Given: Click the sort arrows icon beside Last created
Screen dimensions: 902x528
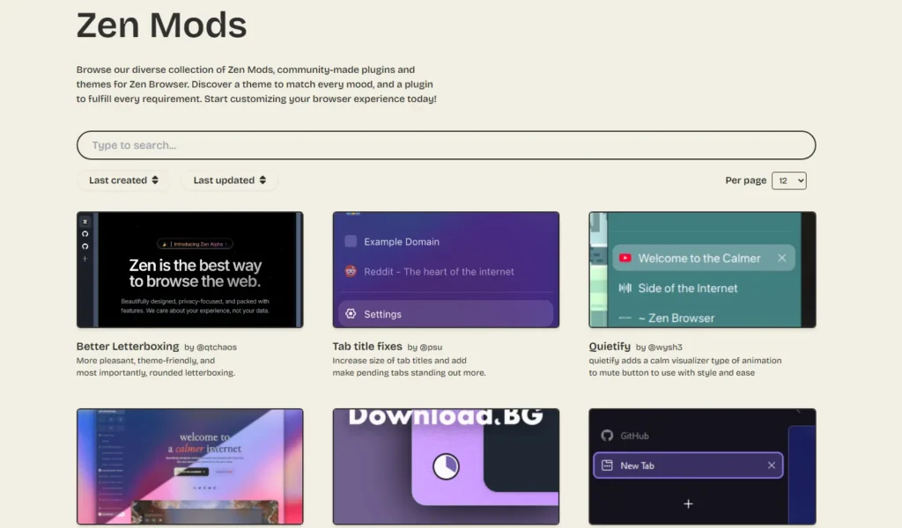Looking at the screenshot, I should point(155,180).
